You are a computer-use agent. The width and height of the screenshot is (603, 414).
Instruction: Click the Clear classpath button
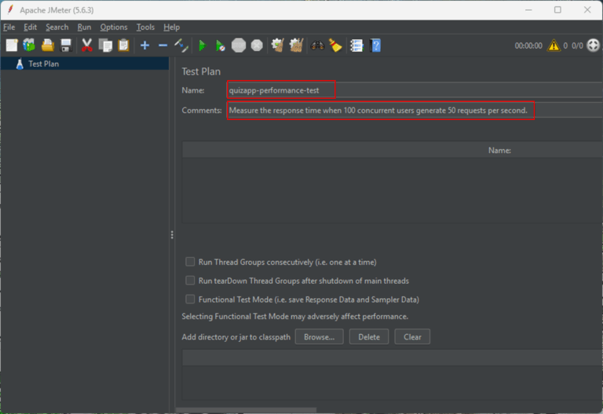(412, 337)
